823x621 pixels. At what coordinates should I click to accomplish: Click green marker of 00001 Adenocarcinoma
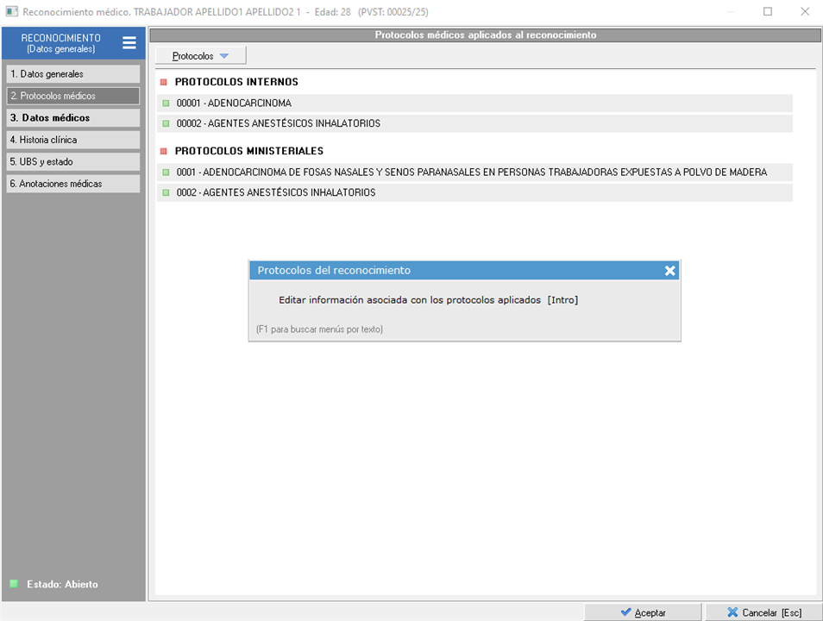click(166, 103)
